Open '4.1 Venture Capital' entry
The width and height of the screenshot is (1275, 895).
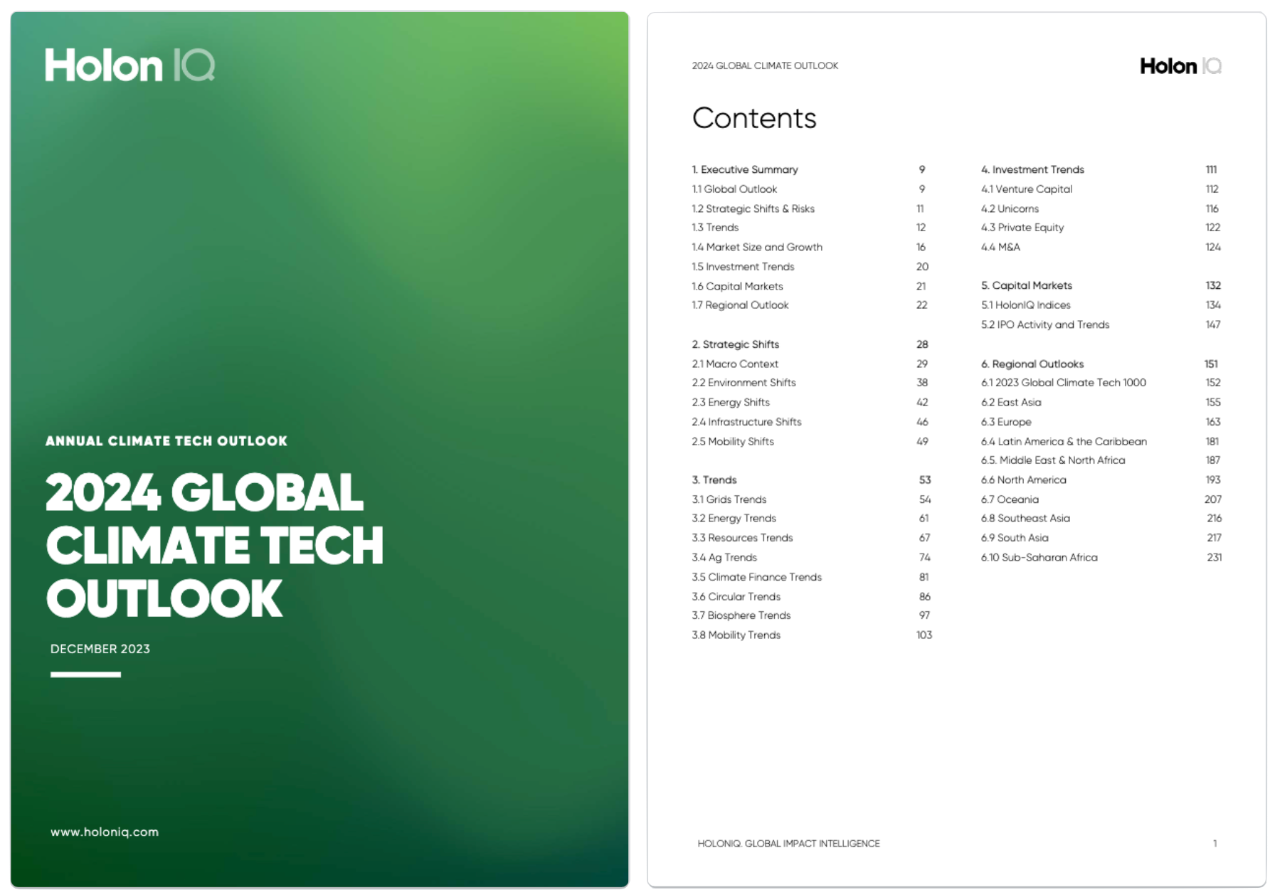coord(1027,189)
